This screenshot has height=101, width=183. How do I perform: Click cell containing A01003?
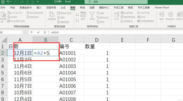(x=71, y=66)
